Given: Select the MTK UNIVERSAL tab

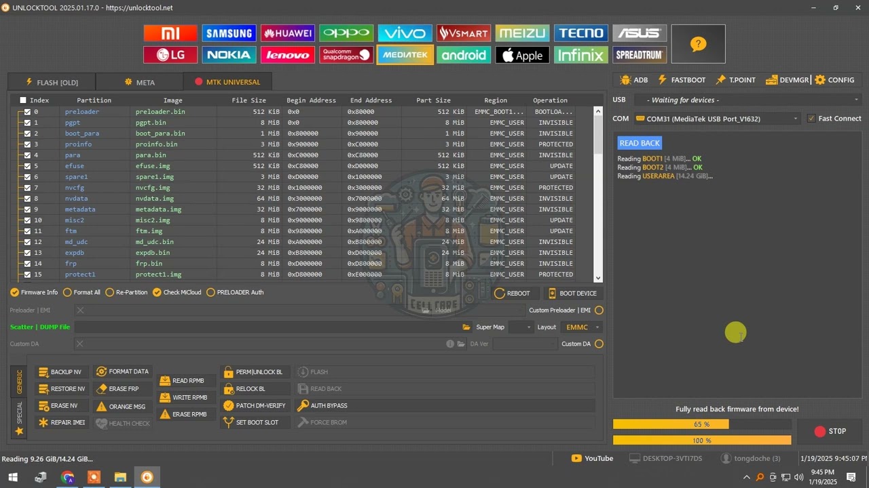Looking at the screenshot, I should click(x=227, y=82).
